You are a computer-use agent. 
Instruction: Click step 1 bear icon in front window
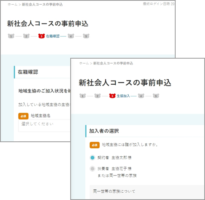click(82, 96)
